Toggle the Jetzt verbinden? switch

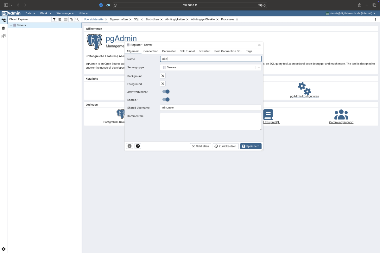pos(166,92)
